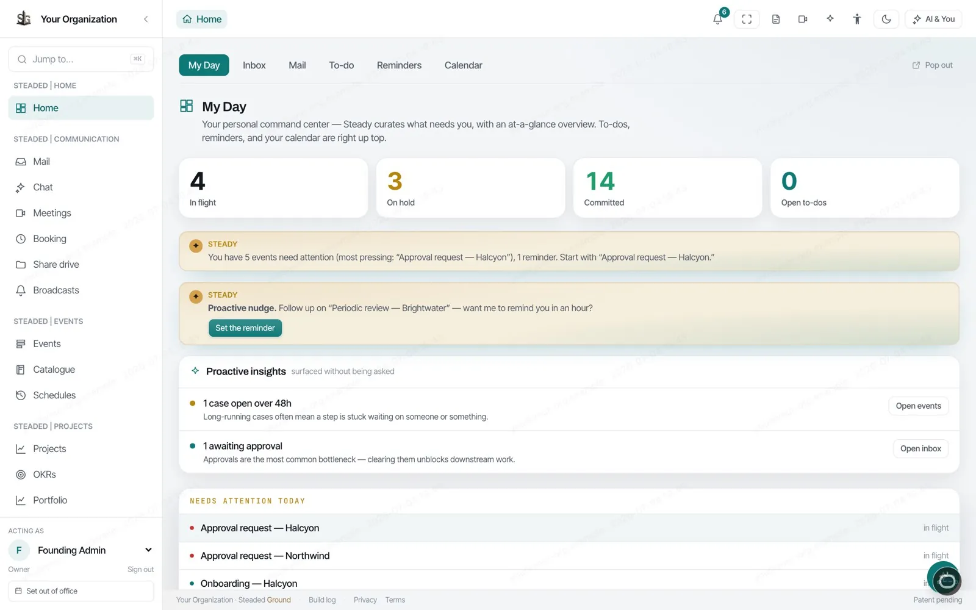Open AI & You panel
This screenshot has height=610, width=976.
click(933, 19)
